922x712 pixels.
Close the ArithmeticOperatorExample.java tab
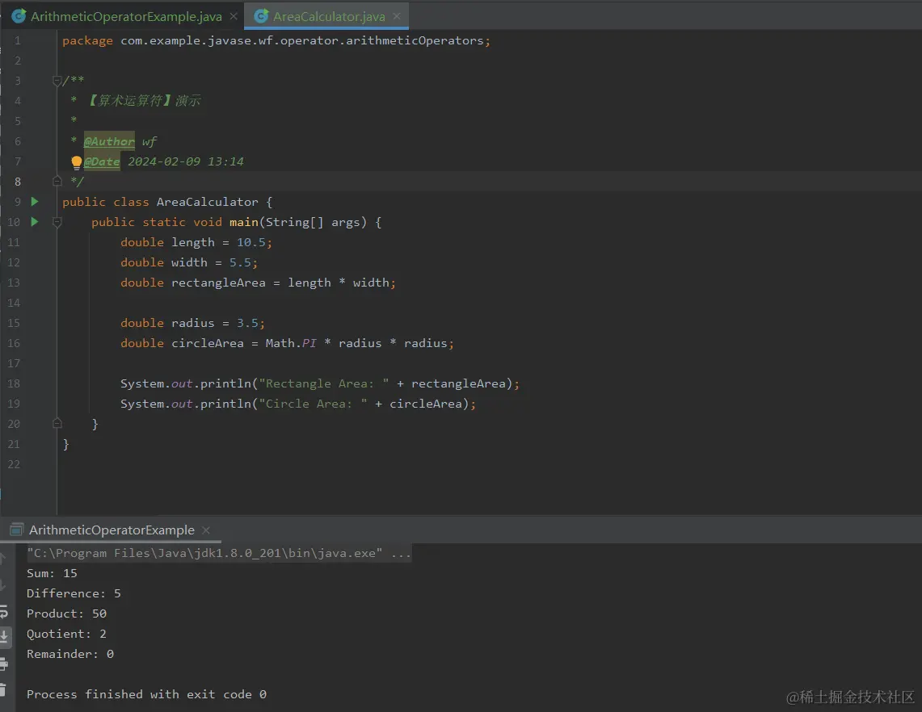pos(234,16)
